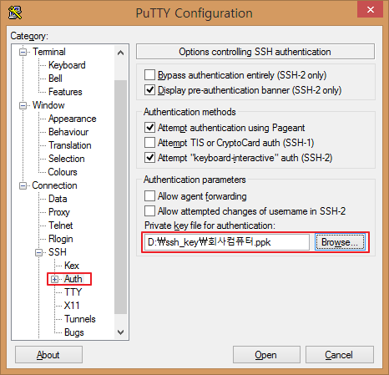This screenshot has height=375, width=389.
Task: Close the PuTTY Configuration window
Action: (x=370, y=10)
